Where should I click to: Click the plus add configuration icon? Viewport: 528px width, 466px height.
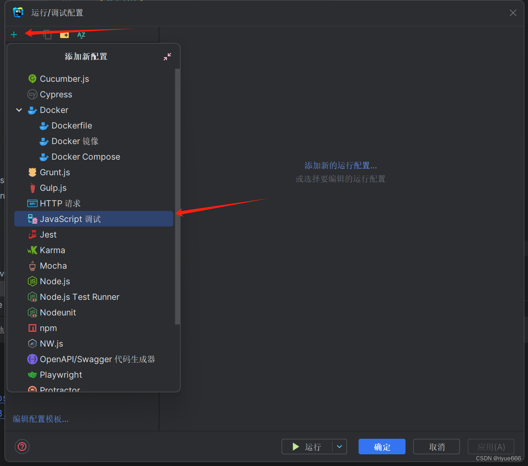click(14, 35)
